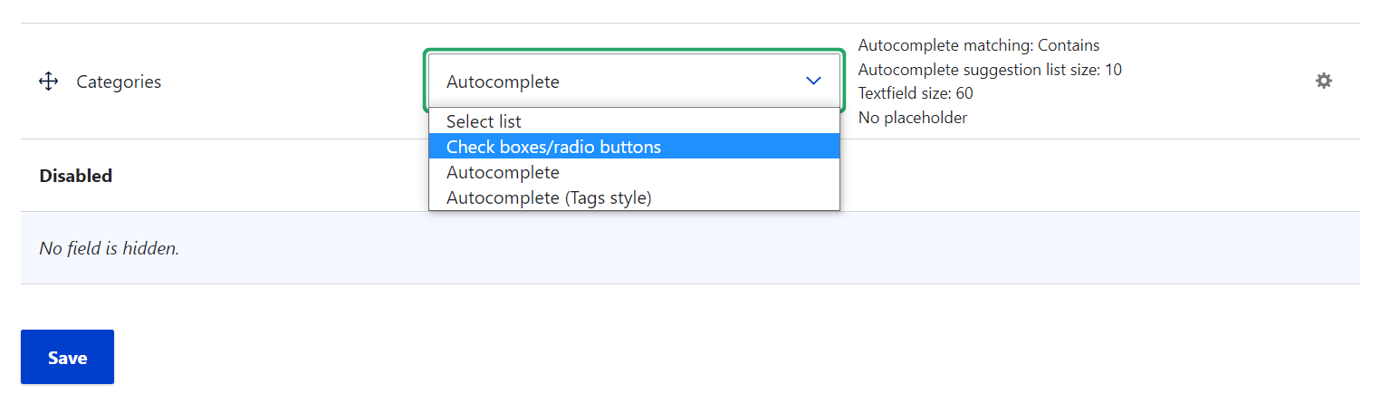Click the 'No field is hidden.' message
The image size is (1381, 403).
point(109,247)
